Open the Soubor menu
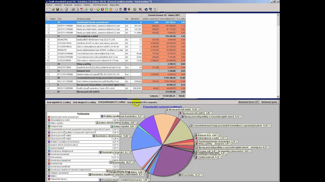This screenshot has height=182, width=325. coord(49,5)
